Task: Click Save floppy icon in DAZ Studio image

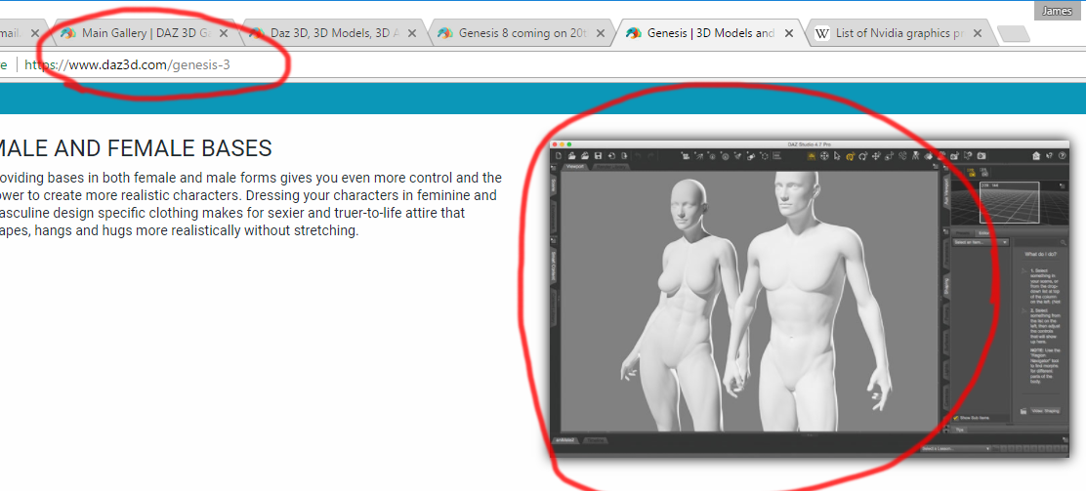Action: coord(598,156)
